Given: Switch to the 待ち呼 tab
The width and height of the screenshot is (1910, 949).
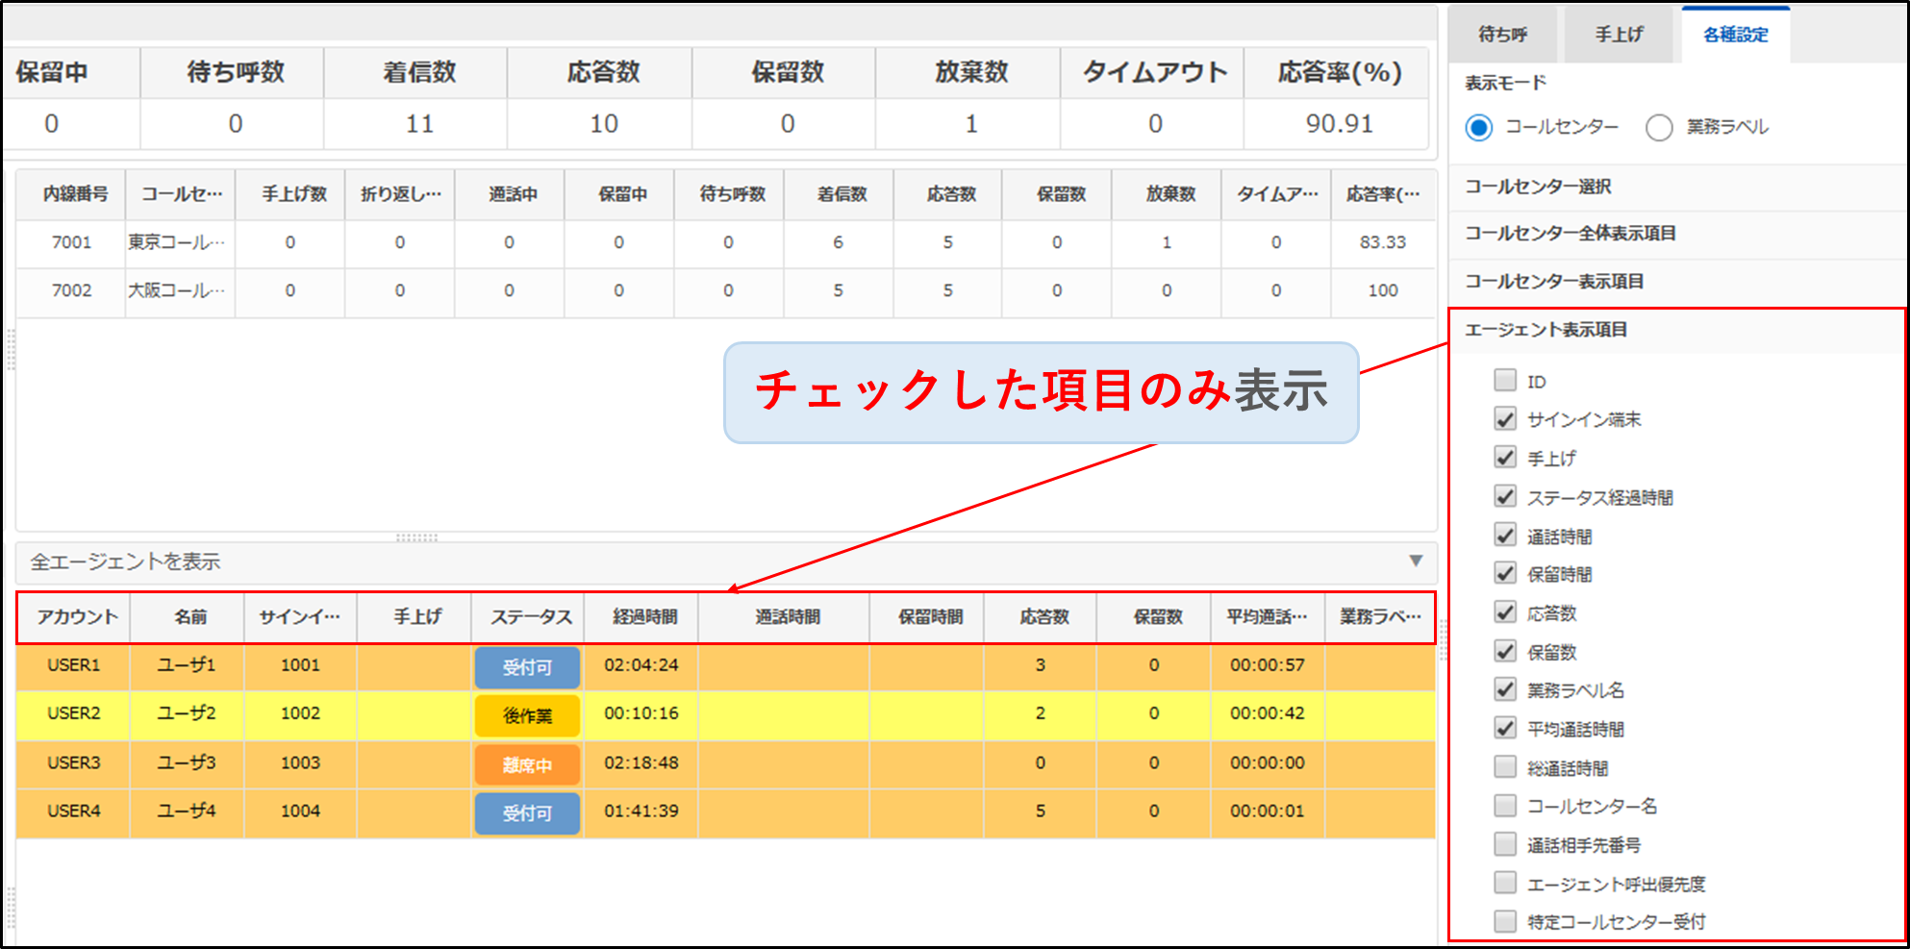Looking at the screenshot, I should click(x=1503, y=35).
